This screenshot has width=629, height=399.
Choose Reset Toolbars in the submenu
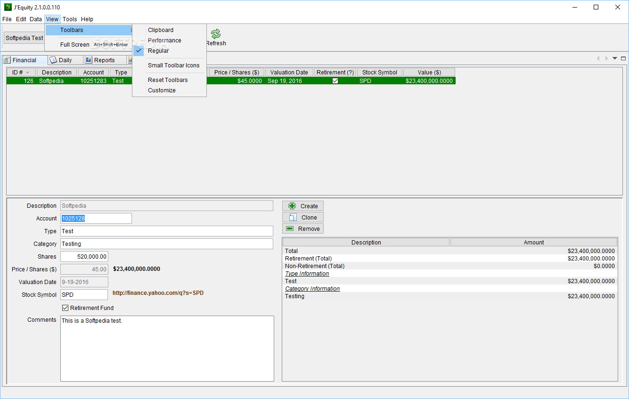169,80
